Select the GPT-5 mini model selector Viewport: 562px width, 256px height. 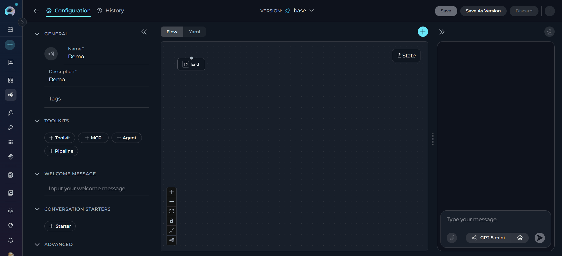[x=488, y=238]
